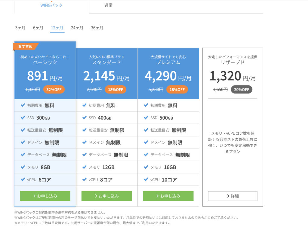Viewport: 308px width, 230px height.
Task: Switch to the WINGパック tab
Action: [51, 5]
